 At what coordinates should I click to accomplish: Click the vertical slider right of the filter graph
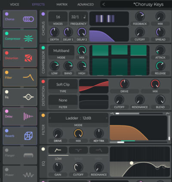coord(169,128)
